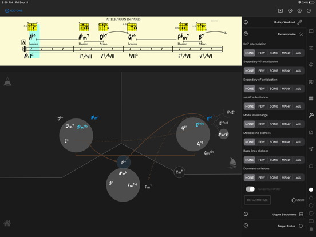Set Secondary o7 anticipation to MANY

(x=286, y=89)
